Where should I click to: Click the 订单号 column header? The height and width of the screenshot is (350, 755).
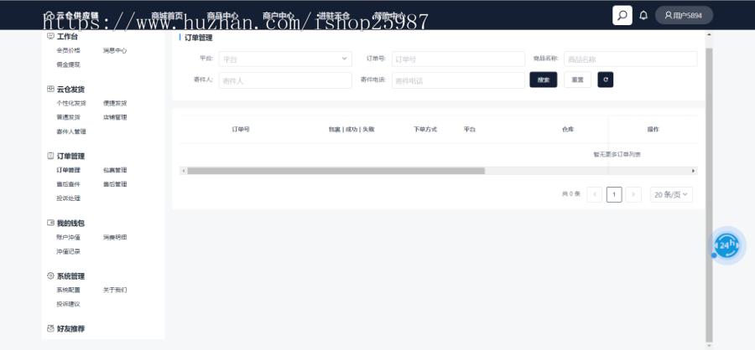(x=241, y=129)
